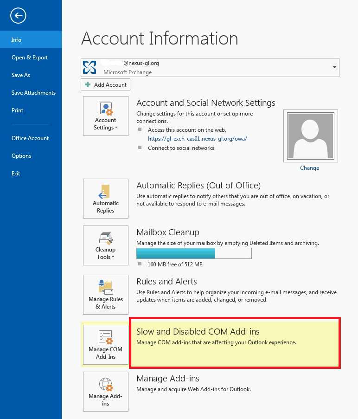Select the Info menu item
Image resolution: width=358 pixels, height=419 pixels.
(x=31, y=39)
